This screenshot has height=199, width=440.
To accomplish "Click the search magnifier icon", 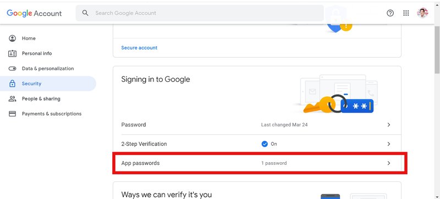I will 85,13.
